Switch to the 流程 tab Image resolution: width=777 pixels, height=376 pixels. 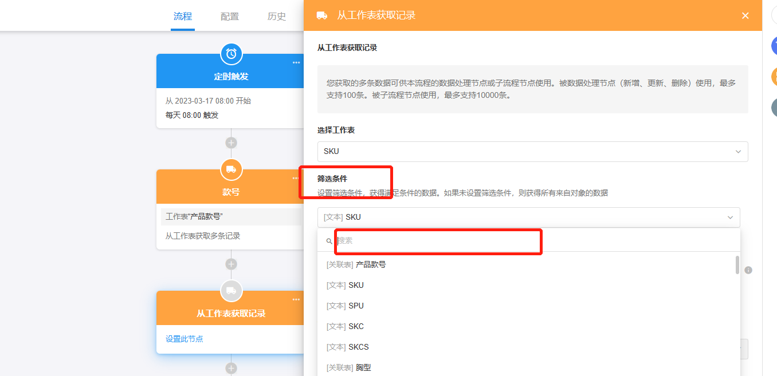click(x=183, y=16)
